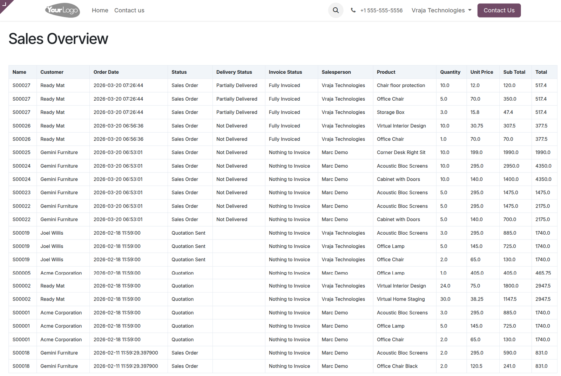Click the YourLogo site logo
Image resolution: width=561 pixels, height=376 pixels.
62,11
